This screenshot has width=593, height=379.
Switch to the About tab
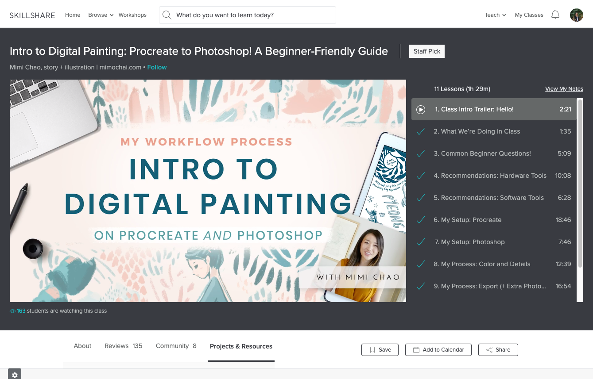[x=82, y=346]
